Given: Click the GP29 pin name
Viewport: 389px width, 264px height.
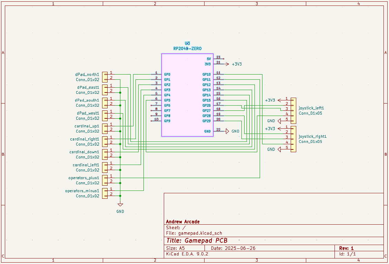Looking at the screenshot, I should 207,121.
